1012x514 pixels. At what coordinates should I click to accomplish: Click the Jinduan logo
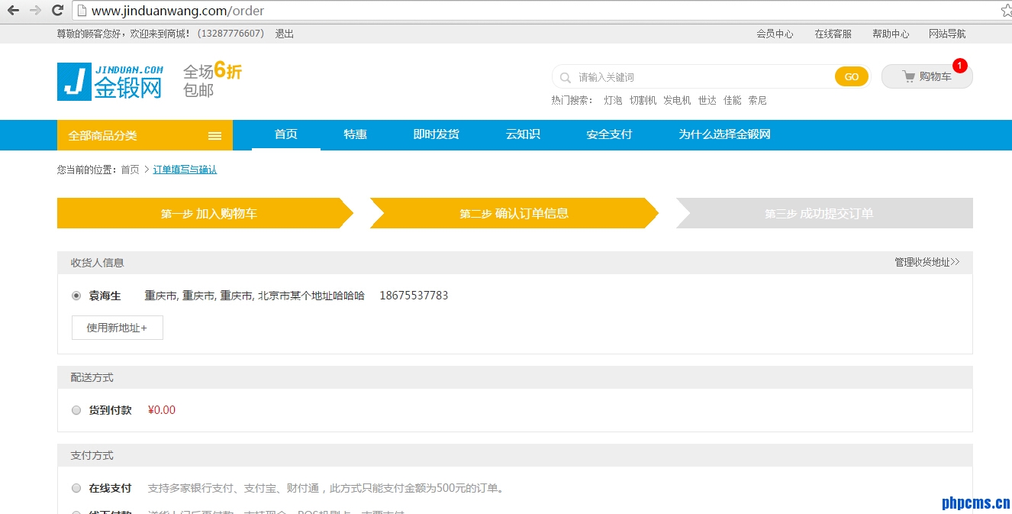[111, 82]
